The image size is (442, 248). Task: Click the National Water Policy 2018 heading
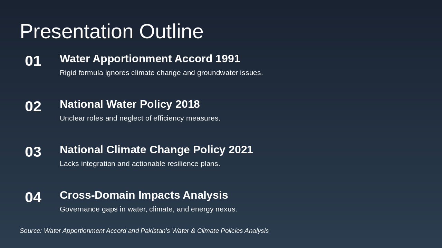point(129,104)
